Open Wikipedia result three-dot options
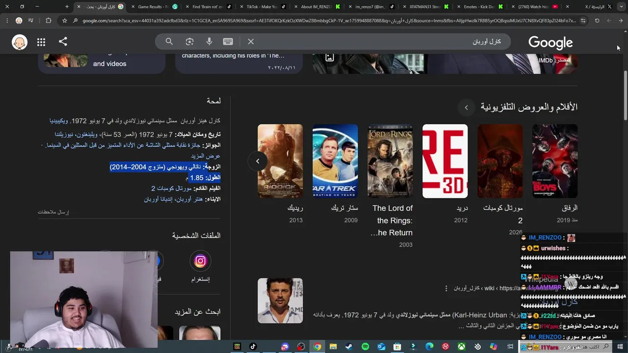 446,288
